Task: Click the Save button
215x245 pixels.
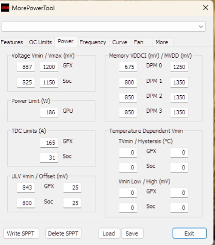Action: [x=132, y=233]
